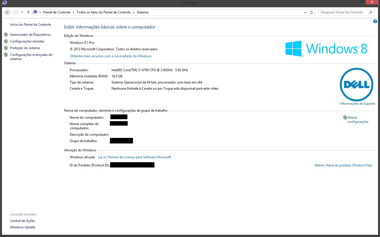Open address bar history dropdown

tap(306, 12)
